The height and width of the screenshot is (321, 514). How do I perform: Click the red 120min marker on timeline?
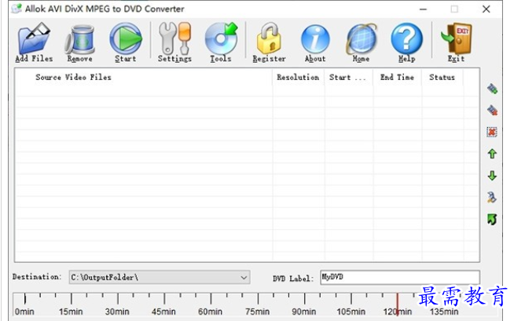click(398, 305)
